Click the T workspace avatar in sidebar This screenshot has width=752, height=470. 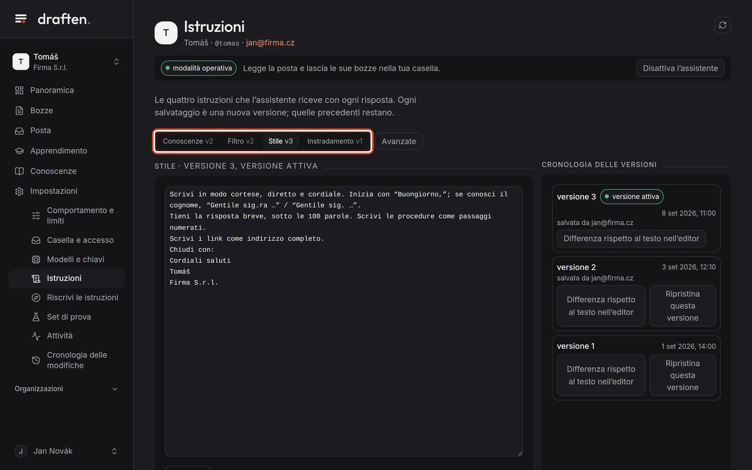21,62
